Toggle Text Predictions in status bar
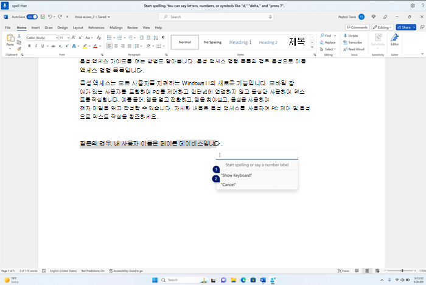 (x=93, y=271)
